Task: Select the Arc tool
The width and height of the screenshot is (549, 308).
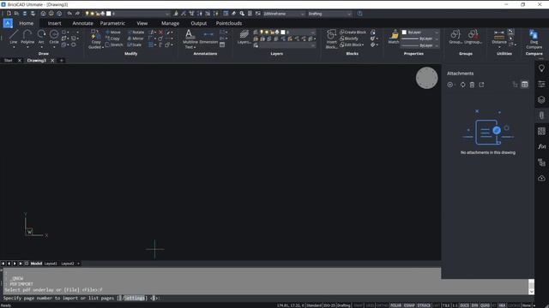Action: click(41, 36)
